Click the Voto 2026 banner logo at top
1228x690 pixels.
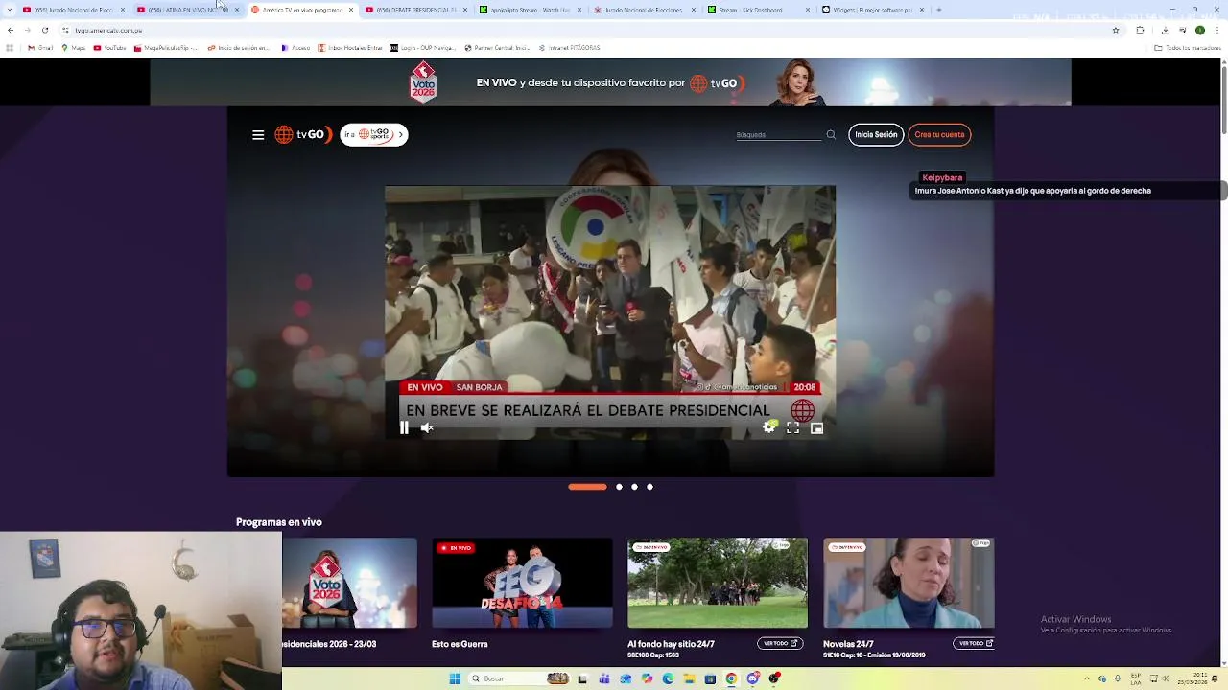coord(423,82)
